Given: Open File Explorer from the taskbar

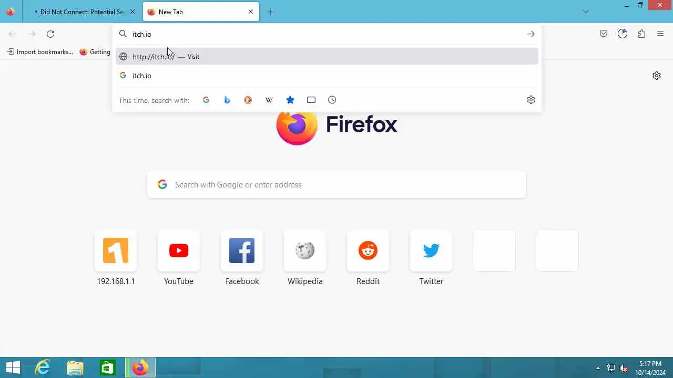Looking at the screenshot, I should tap(75, 367).
